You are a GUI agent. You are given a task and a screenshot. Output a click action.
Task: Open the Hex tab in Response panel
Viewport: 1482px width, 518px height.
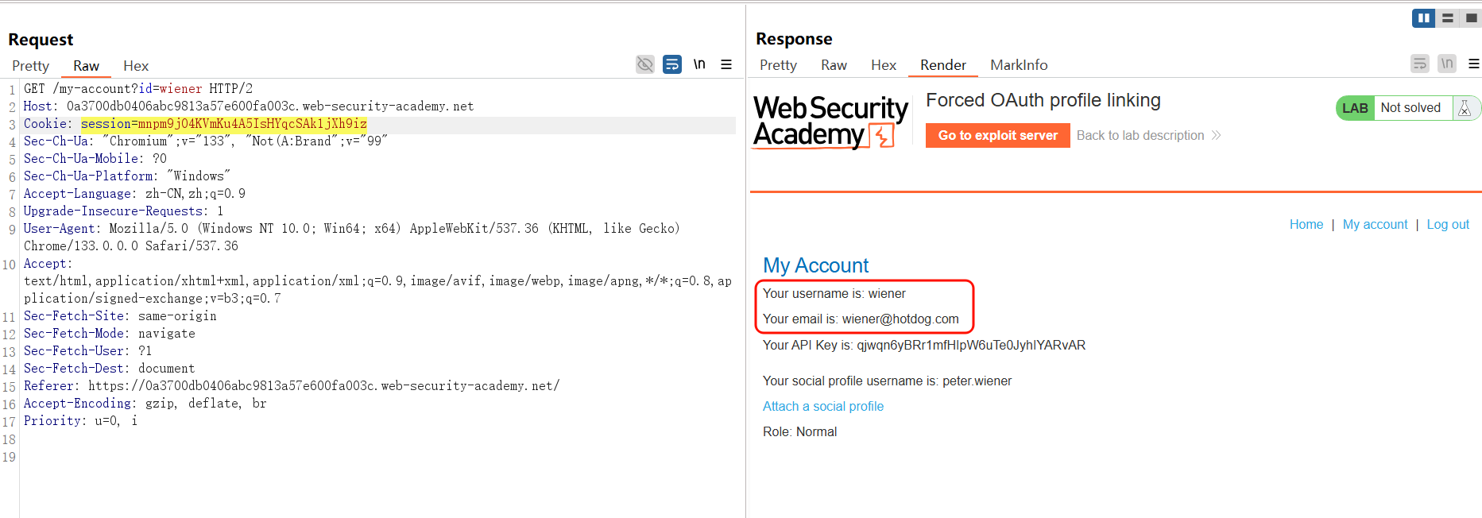(883, 65)
